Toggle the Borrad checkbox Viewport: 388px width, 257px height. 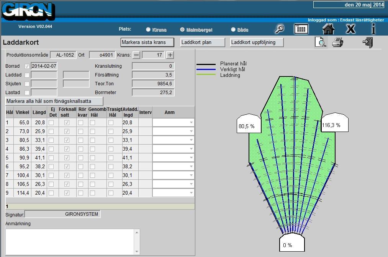tap(27, 66)
